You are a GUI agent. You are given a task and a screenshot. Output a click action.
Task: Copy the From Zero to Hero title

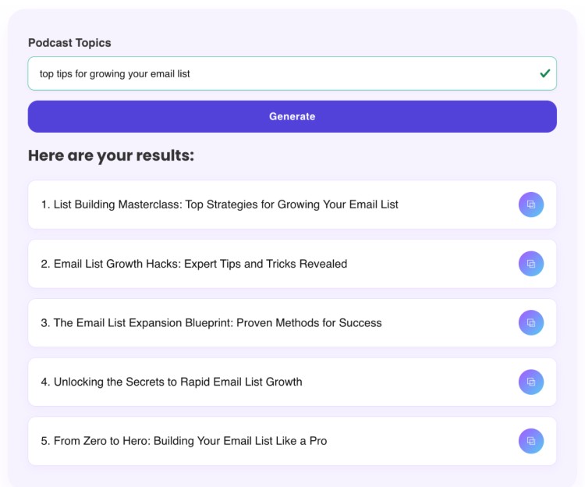531,441
